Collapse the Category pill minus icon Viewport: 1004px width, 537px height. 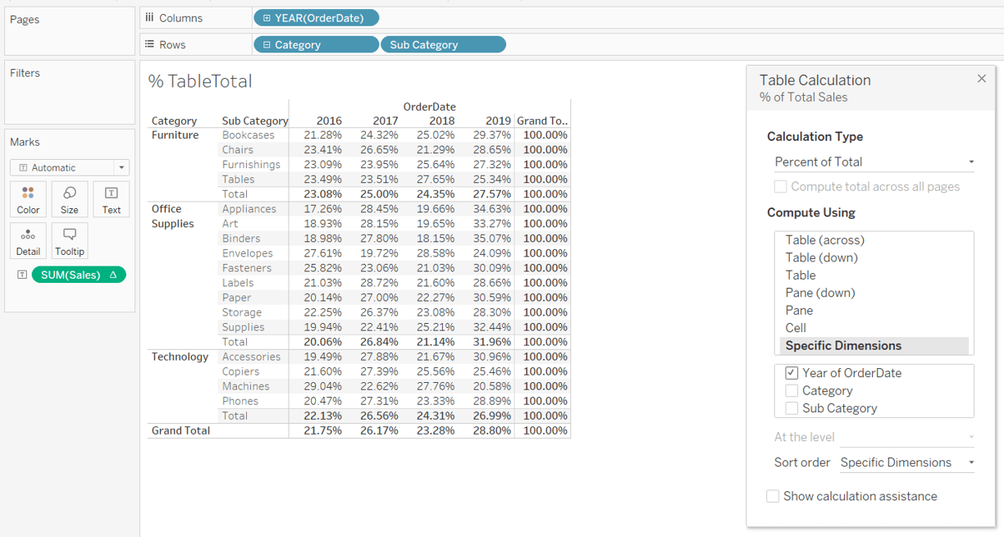pyautogui.click(x=267, y=45)
